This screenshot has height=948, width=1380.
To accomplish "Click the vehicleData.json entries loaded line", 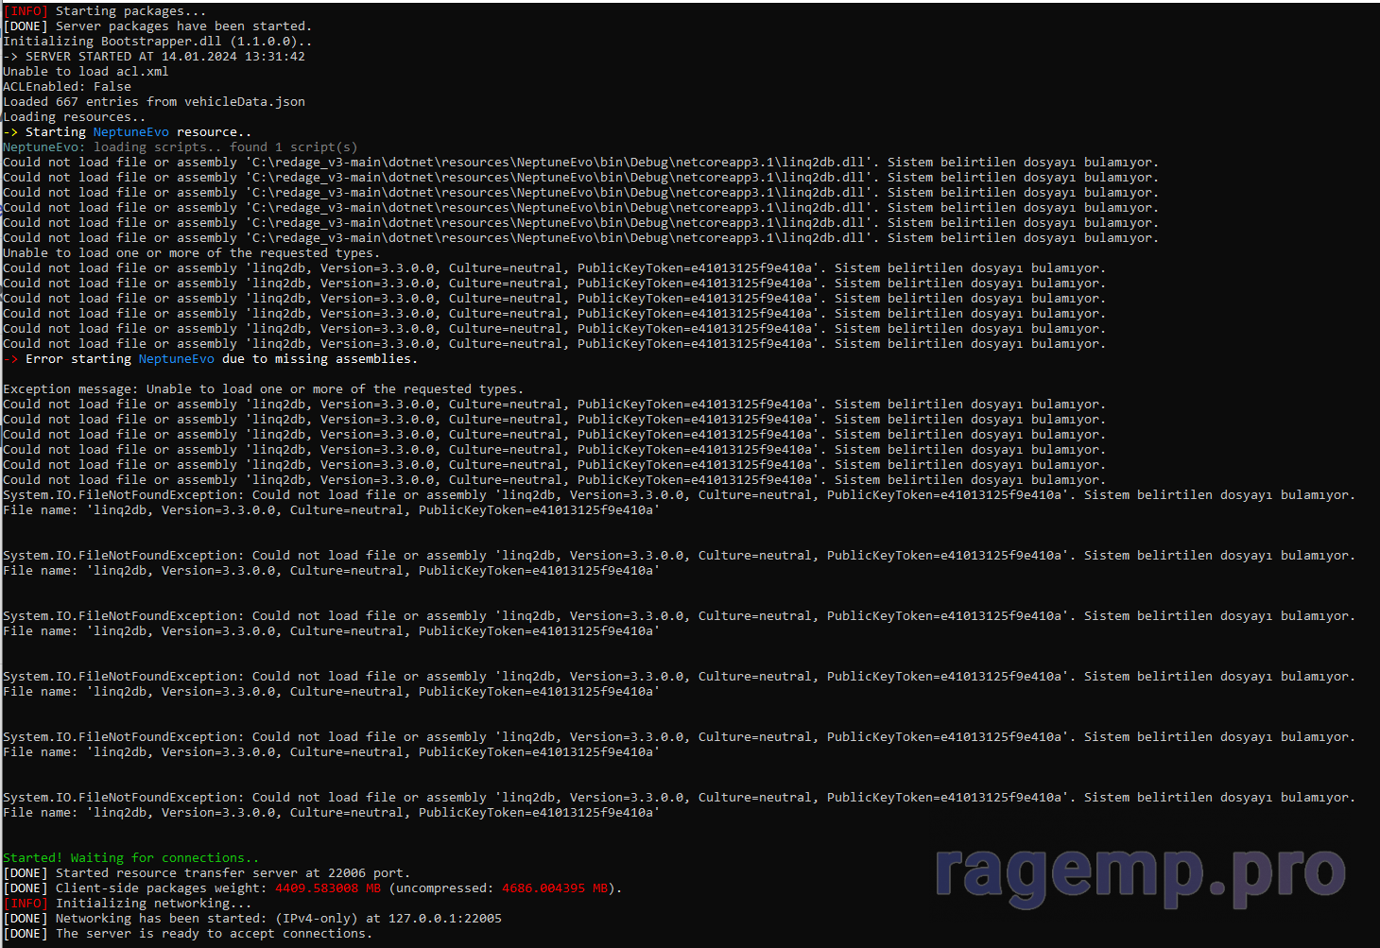I will pyautogui.click(x=154, y=102).
